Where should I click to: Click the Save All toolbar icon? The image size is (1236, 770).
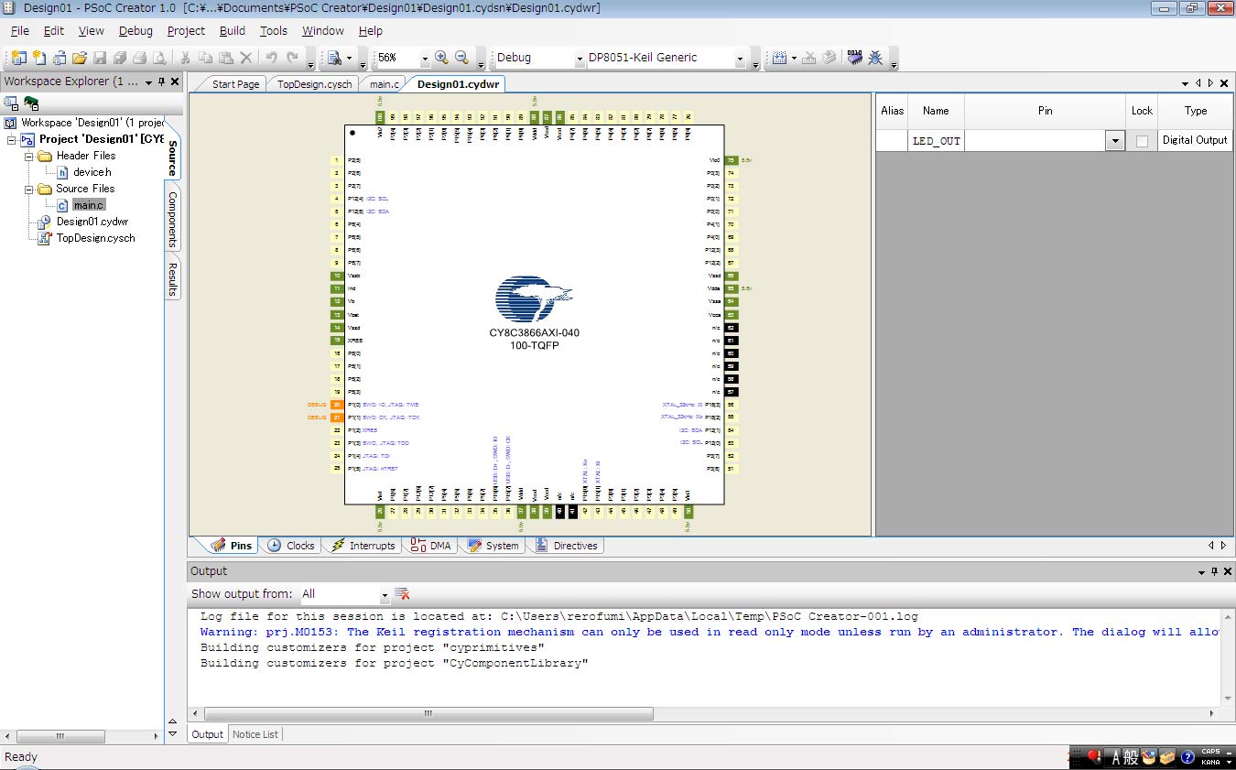[120, 58]
